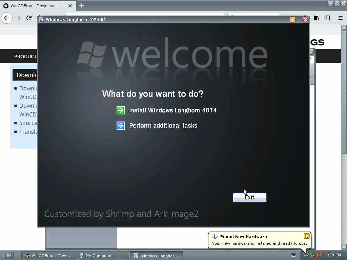The width and height of the screenshot is (347, 260).
Task: Go back in the browser
Action: (x=7, y=18)
